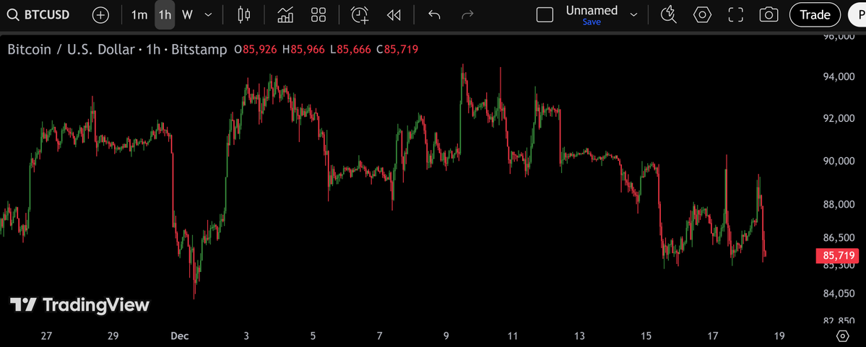Open the Indicators panel icon

click(285, 15)
